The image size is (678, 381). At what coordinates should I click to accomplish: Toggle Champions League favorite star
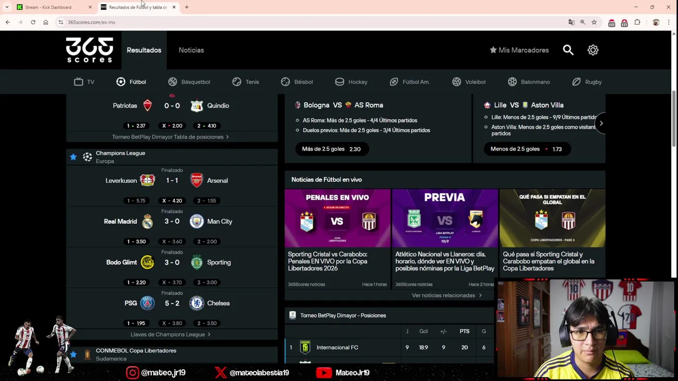[73, 157]
